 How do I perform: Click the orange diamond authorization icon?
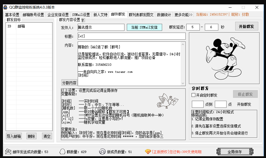(148, 152)
